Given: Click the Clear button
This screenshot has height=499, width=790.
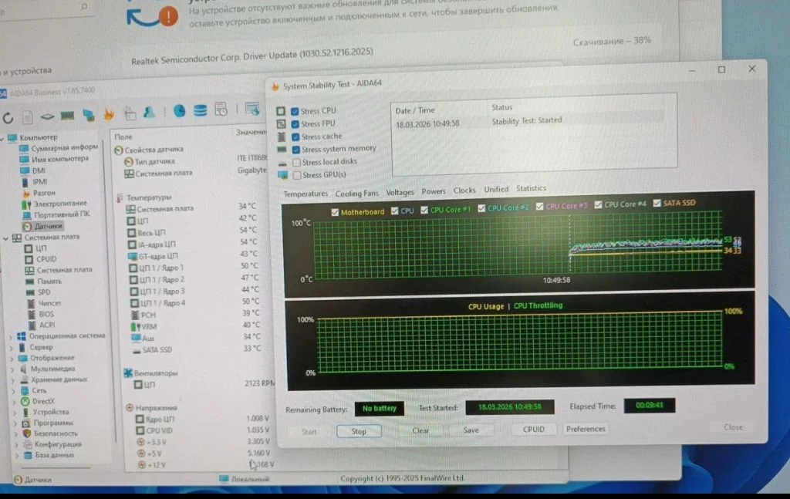Looking at the screenshot, I should 420,430.
